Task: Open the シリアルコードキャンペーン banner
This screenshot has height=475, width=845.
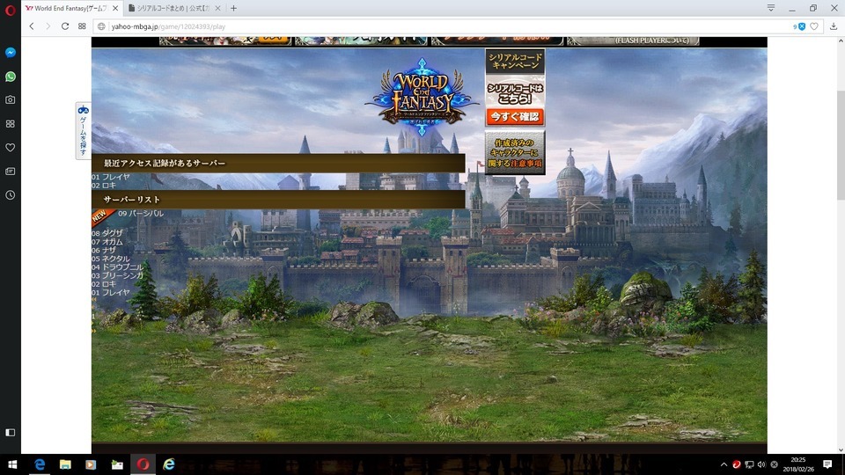Action: (515, 62)
